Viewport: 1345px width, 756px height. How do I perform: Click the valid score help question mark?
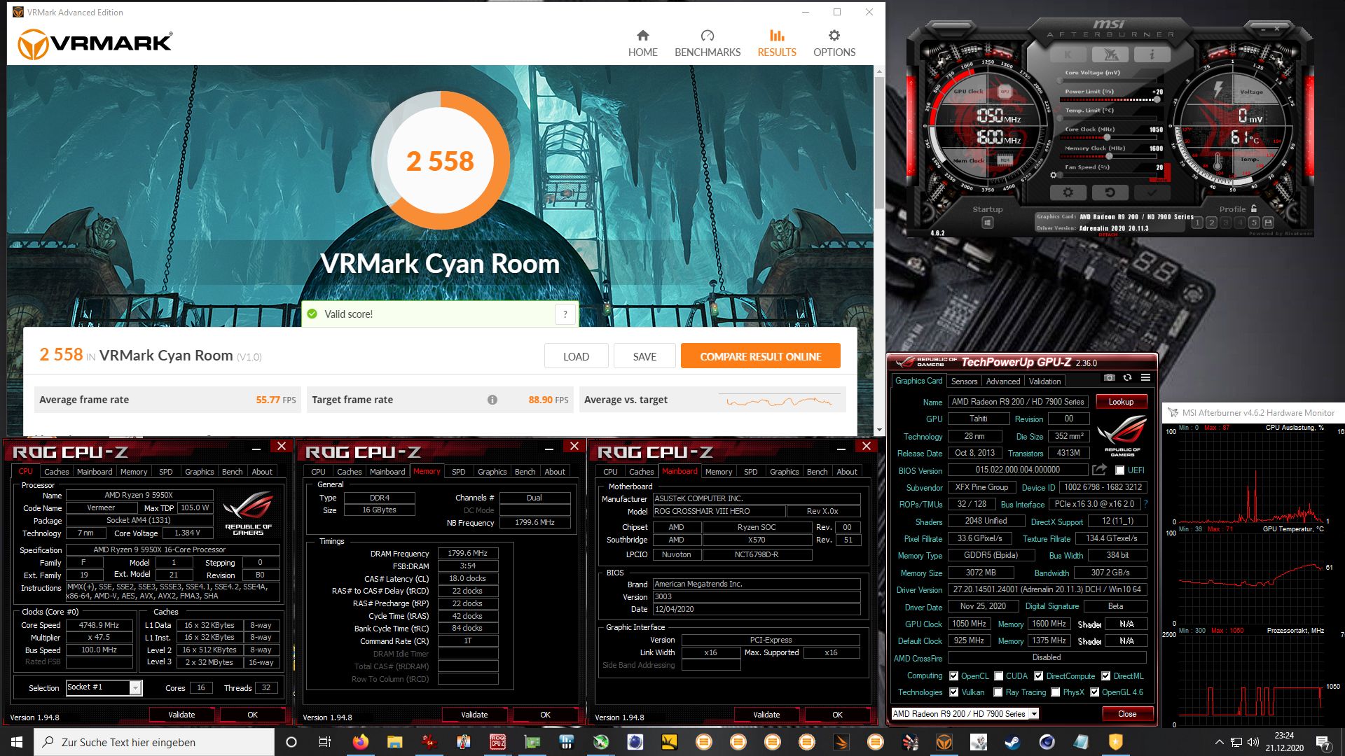click(565, 314)
